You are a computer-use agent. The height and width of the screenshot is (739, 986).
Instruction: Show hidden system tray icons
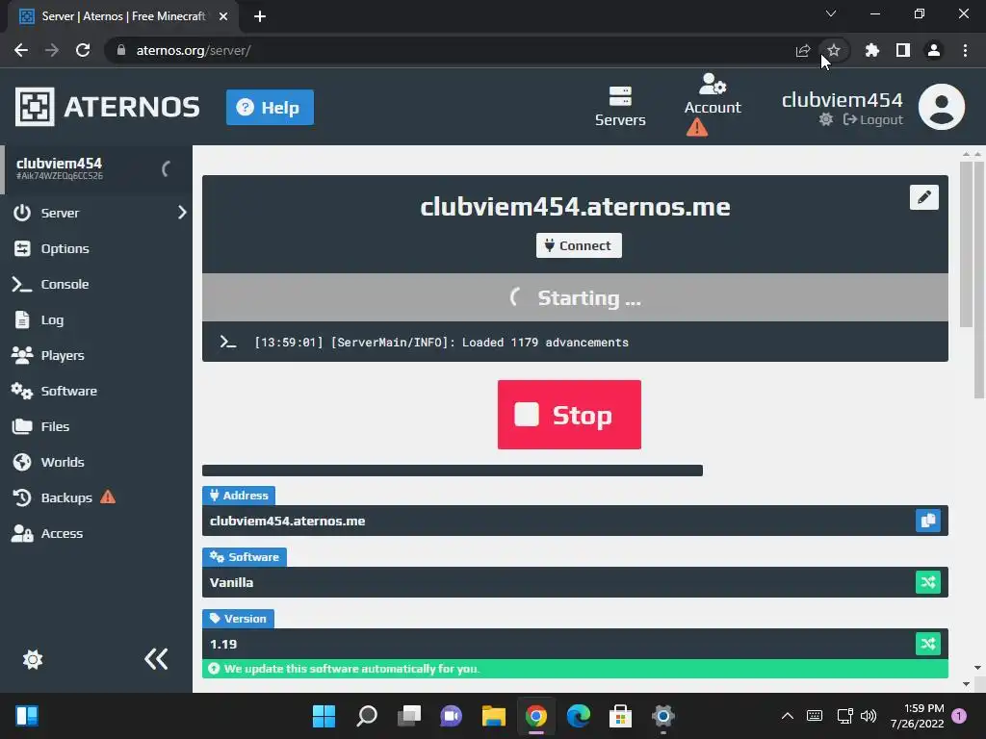pyautogui.click(x=788, y=716)
